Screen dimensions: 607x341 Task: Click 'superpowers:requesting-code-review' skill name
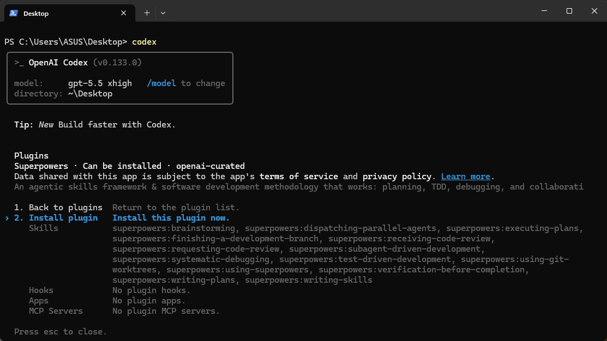[195, 249]
